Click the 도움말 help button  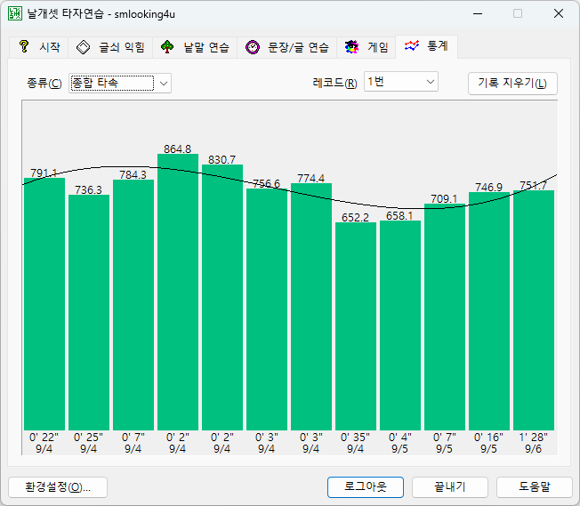tap(535, 487)
